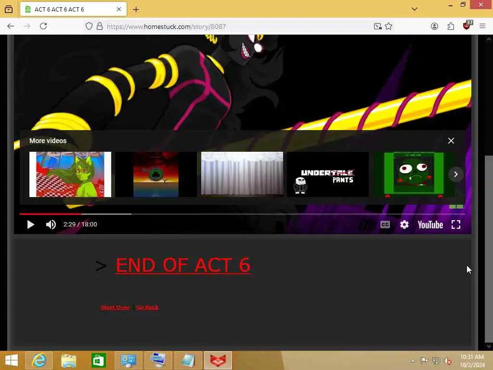Toggle closed captions CC button
This screenshot has height=370, width=493.
point(385,225)
